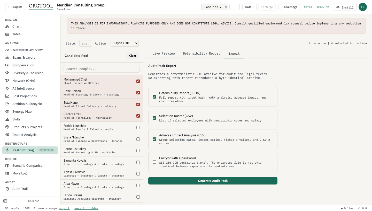Uncheck Esta Hane candidate
The height and width of the screenshot is (211, 372).
pos(138,104)
